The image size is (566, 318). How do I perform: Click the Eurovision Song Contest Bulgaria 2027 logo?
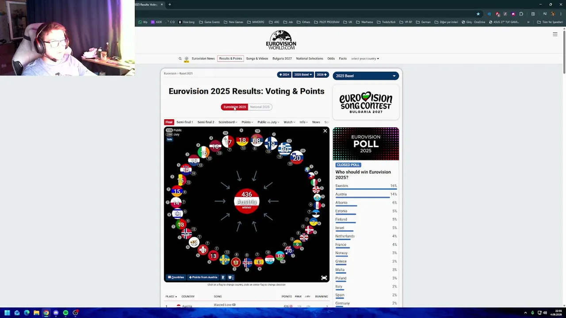point(366,102)
